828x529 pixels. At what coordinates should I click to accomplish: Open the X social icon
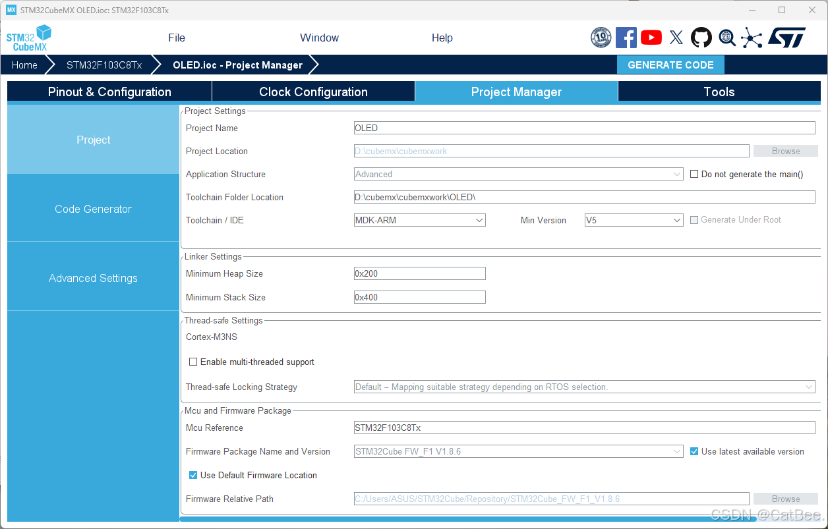click(x=676, y=38)
